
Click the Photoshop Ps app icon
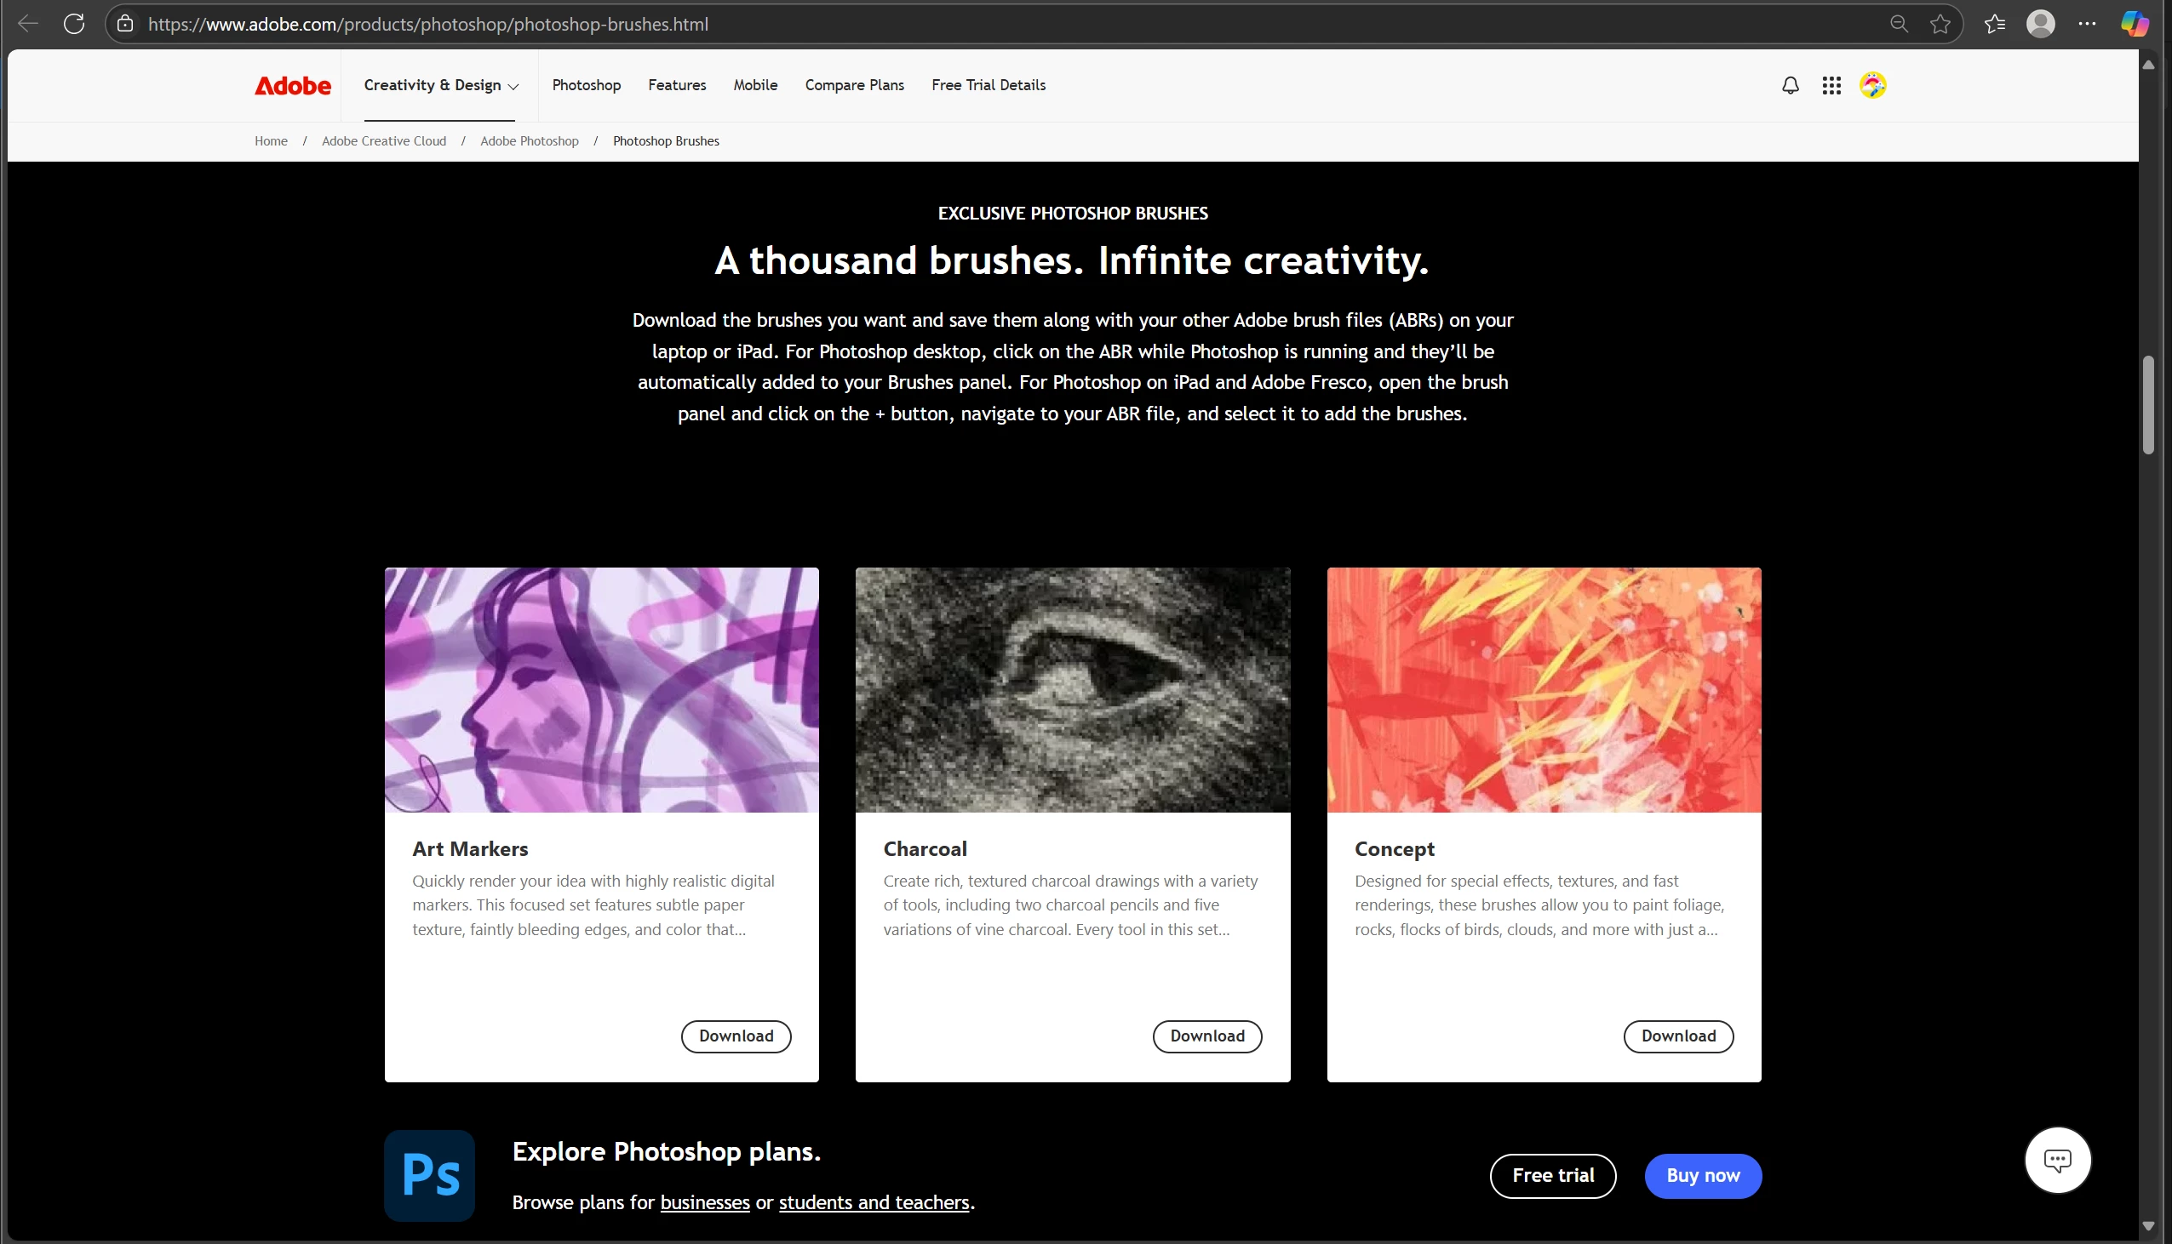point(429,1175)
